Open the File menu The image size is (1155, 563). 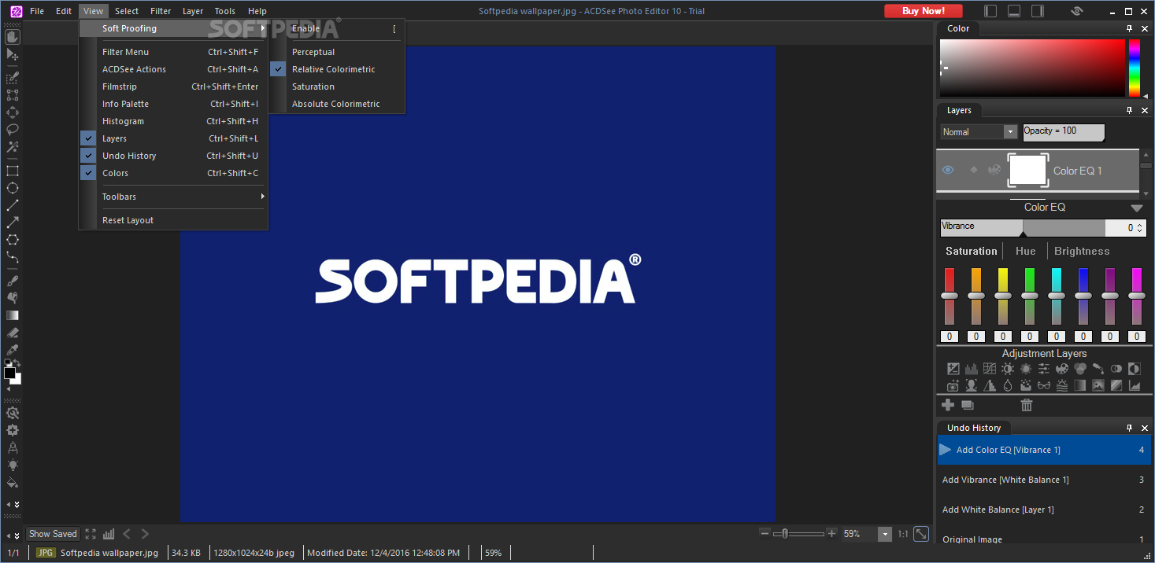click(37, 11)
